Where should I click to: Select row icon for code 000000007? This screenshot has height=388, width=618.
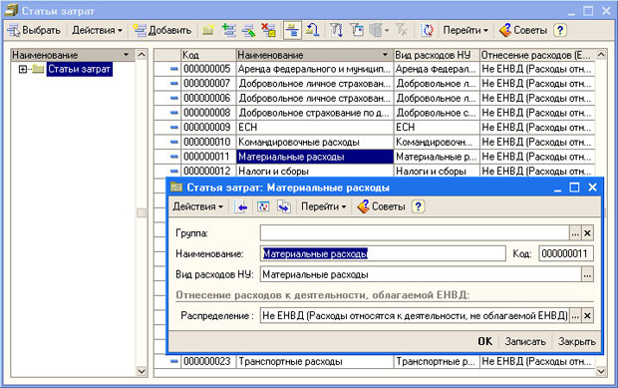point(173,84)
